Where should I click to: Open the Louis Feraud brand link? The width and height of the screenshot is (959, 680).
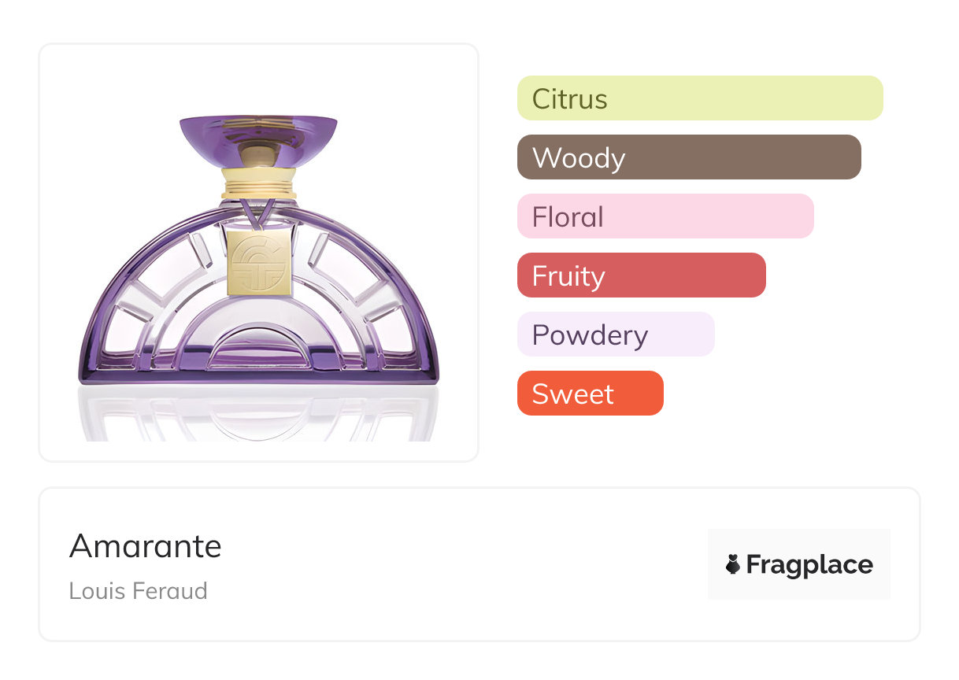pyautogui.click(x=138, y=590)
